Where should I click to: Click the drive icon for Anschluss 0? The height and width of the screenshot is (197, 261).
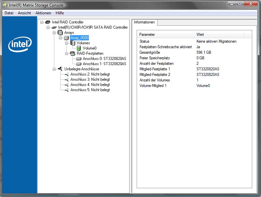pyautogui.click(x=79, y=59)
